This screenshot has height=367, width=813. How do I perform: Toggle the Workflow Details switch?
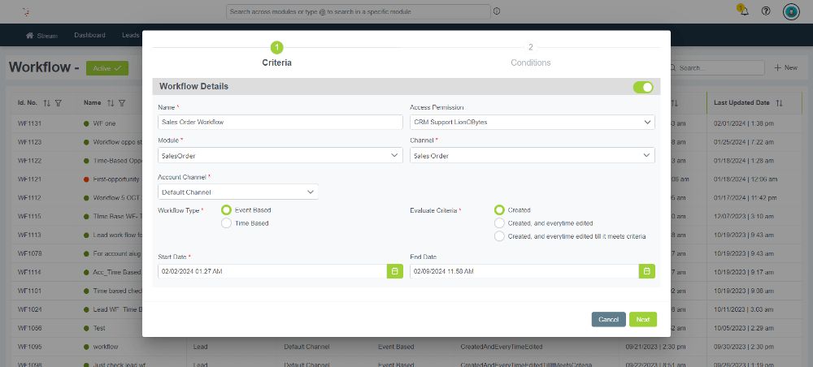(x=643, y=87)
